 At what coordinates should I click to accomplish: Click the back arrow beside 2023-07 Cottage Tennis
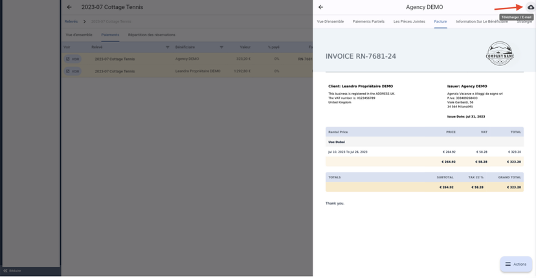point(69,7)
